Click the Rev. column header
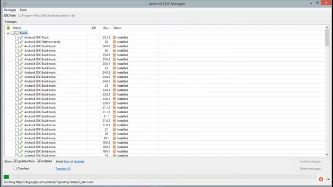This screenshot has width=333, height=187. (x=106, y=28)
